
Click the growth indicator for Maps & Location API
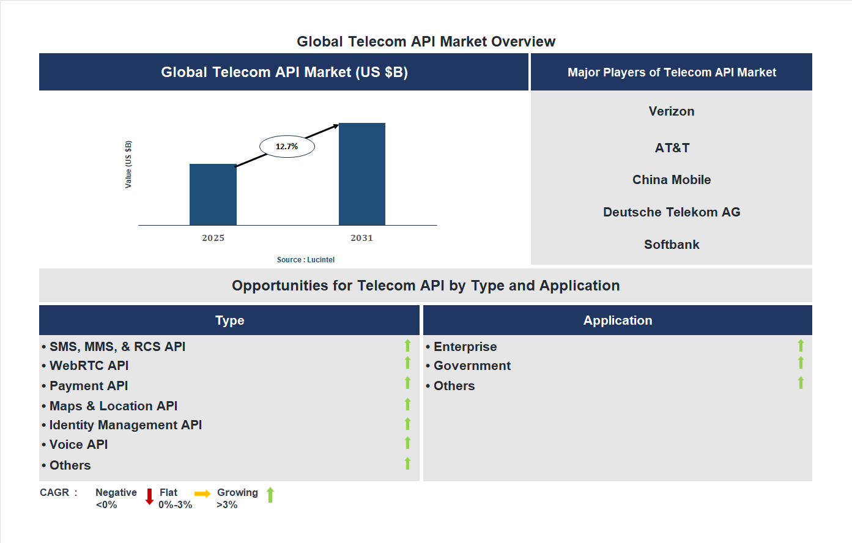[x=407, y=404]
